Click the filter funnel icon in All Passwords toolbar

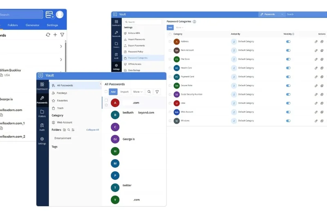click(x=157, y=92)
